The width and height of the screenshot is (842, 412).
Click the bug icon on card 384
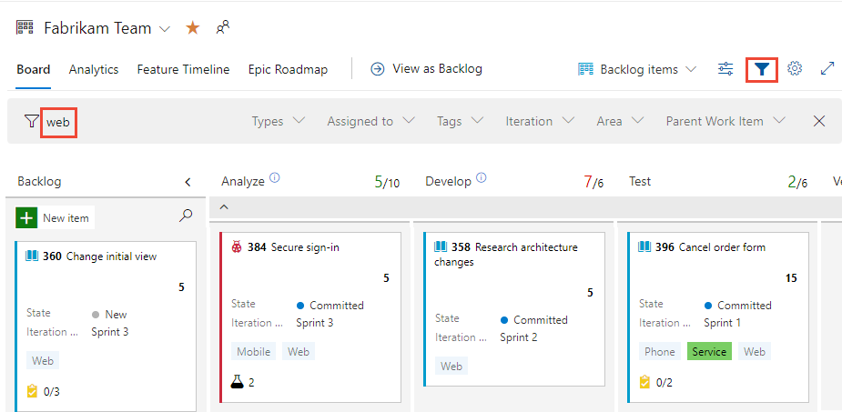point(237,247)
